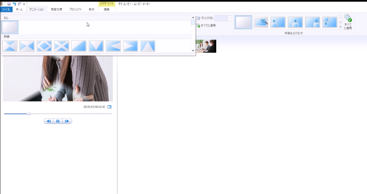Switch to the 表示 tab
The width and height of the screenshot is (367, 194).
coord(91,10)
